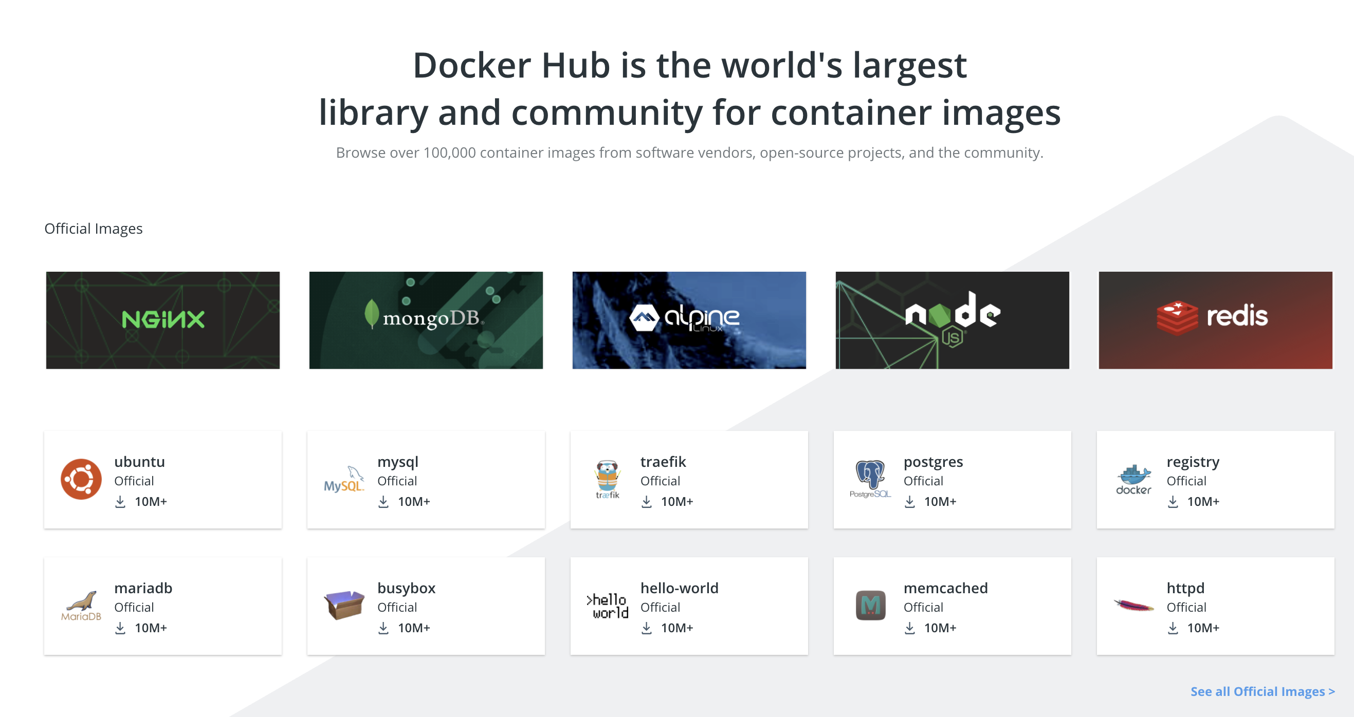Click the Ubuntu circular logo icon
Viewport: 1354px width, 717px height.
click(81, 479)
